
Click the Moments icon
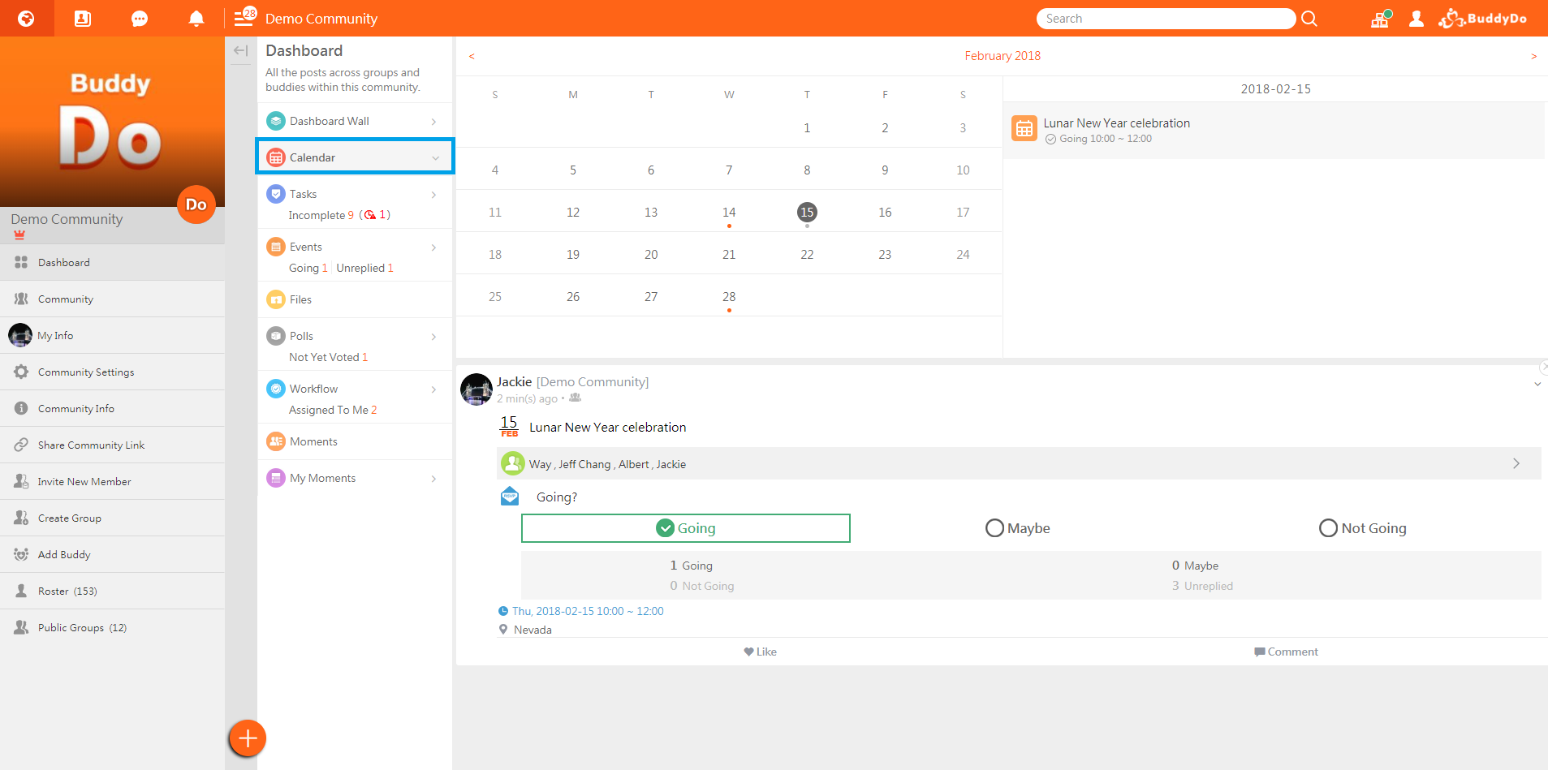276,441
